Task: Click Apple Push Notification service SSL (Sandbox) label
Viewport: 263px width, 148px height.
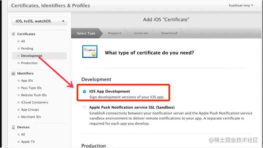Action: click(x=132, y=107)
